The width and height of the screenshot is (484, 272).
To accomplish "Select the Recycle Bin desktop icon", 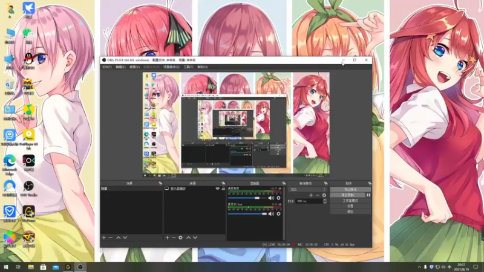I will click(x=10, y=86).
